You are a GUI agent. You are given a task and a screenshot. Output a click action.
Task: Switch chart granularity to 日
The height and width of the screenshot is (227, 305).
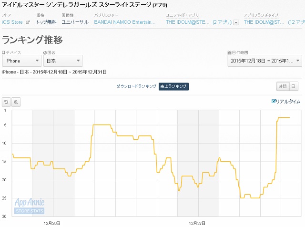pyautogui.click(x=293, y=86)
